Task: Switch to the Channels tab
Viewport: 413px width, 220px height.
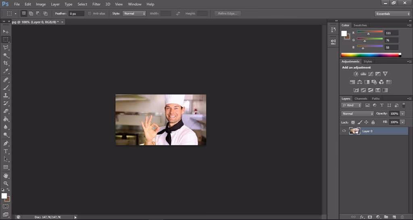Action: [361, 99]
